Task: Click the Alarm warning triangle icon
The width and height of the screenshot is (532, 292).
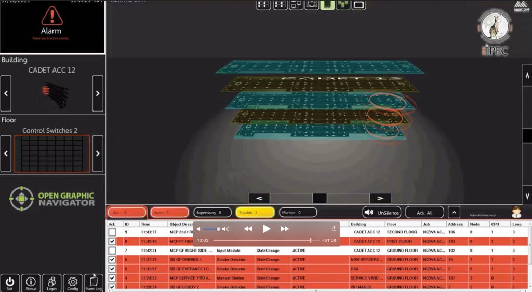Action: (x=51, y=16)
